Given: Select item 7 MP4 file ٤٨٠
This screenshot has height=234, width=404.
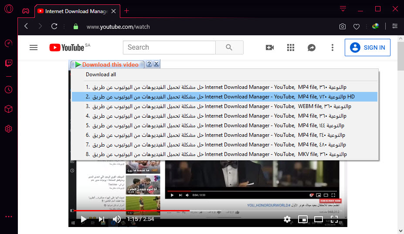Looking at the screenshot, I should tap(224, 145).
